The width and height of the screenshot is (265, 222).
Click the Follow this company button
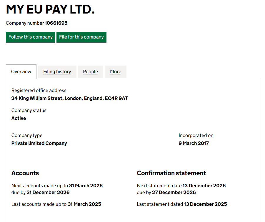(31, 37)
